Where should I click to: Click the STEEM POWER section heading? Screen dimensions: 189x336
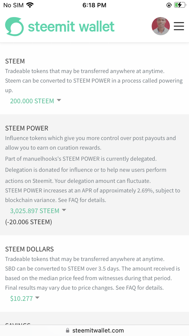(x=27, y=128)
